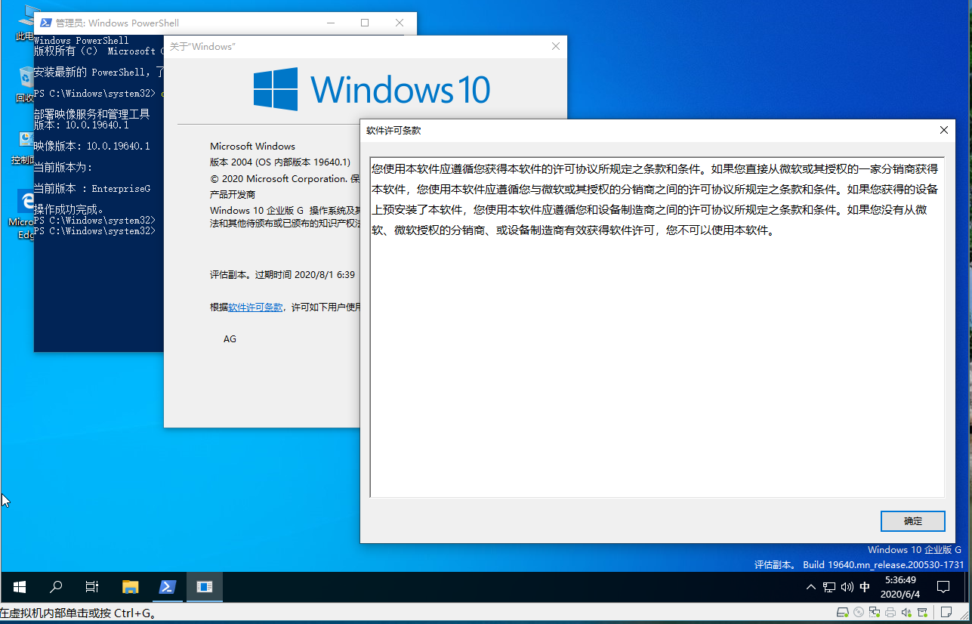The width and height of the screenshot is (972, 624).
Task: Close the 关于"Windows" window
Action: (x=556, y=46)
